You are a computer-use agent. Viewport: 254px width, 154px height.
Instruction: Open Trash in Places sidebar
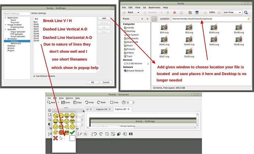128,56
